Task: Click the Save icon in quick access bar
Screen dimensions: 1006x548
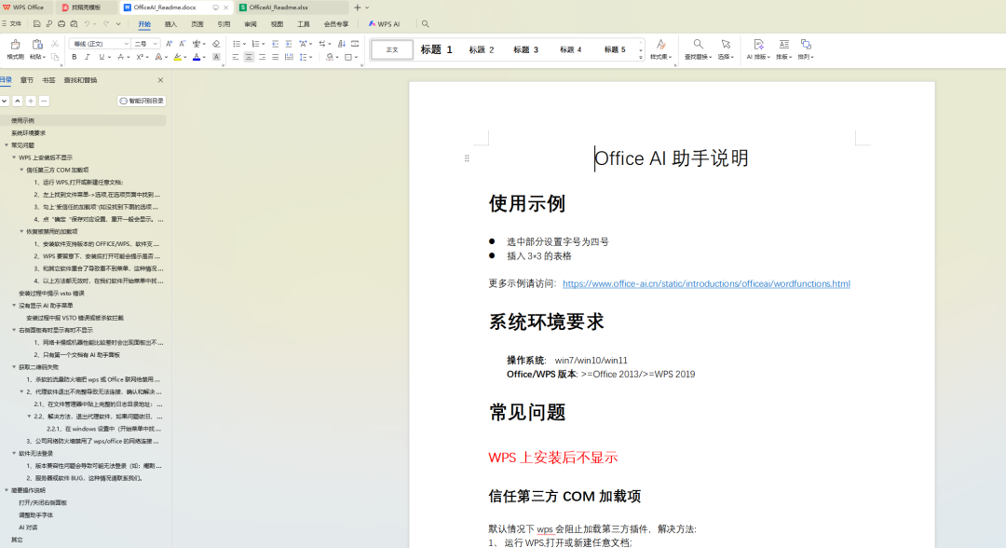Action: (x=36, y=23)
